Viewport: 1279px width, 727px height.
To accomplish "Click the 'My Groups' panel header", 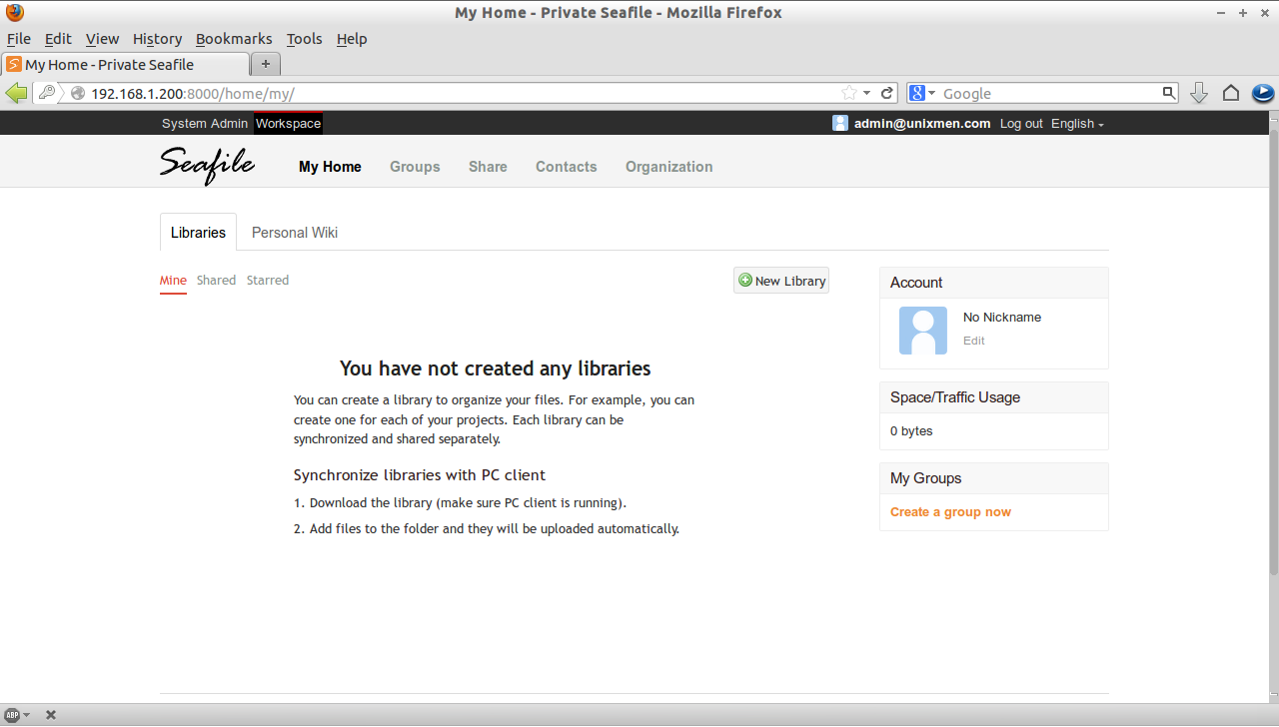I will pos(994,478).
